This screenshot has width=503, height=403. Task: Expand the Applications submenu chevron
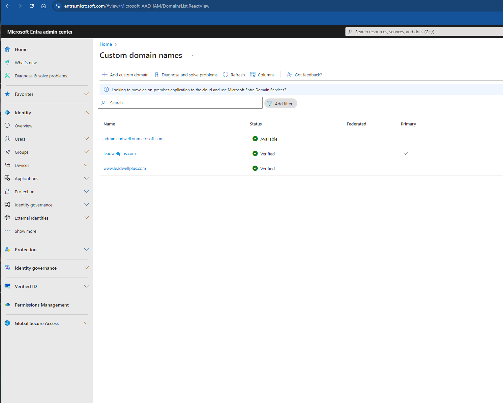point(86,178)
